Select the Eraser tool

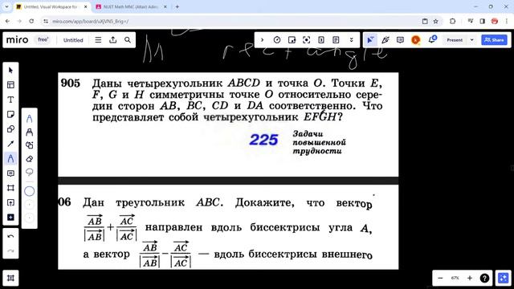click(x=29, y=159)
